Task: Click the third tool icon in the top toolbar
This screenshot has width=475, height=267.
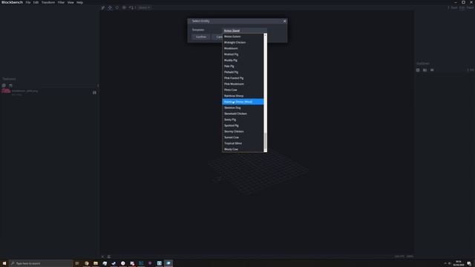Action: click(117, 7)
